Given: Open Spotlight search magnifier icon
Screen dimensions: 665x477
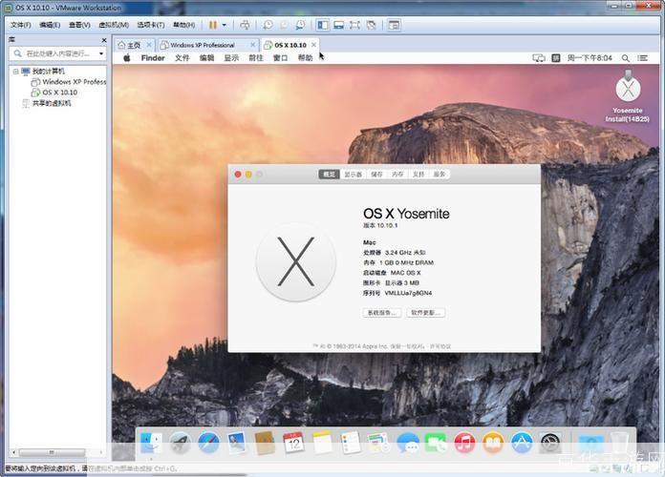Looking at the screenshot, I should click(x=625, y=58).
